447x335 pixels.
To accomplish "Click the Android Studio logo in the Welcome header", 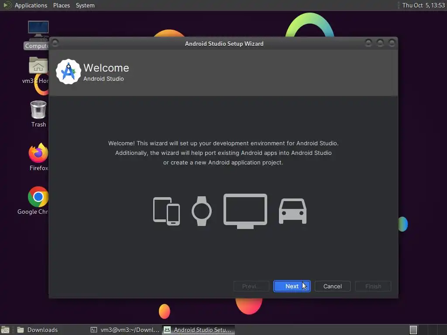I will [68, 72].
